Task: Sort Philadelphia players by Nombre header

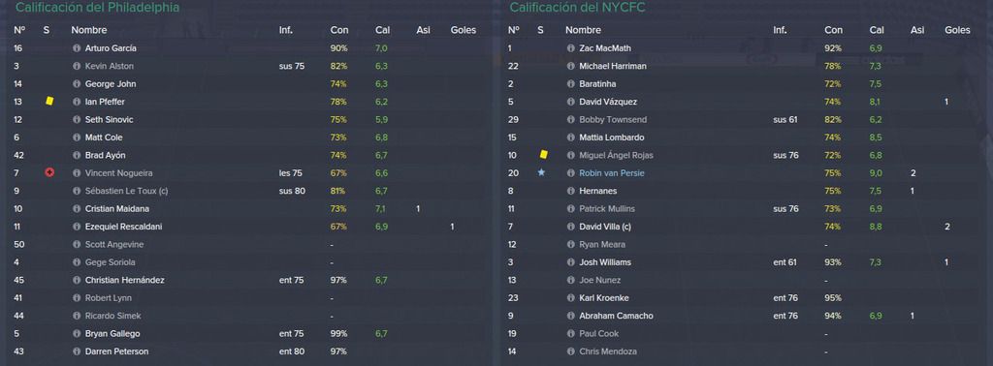Action: pyautogui.click(x=88, y=30)
